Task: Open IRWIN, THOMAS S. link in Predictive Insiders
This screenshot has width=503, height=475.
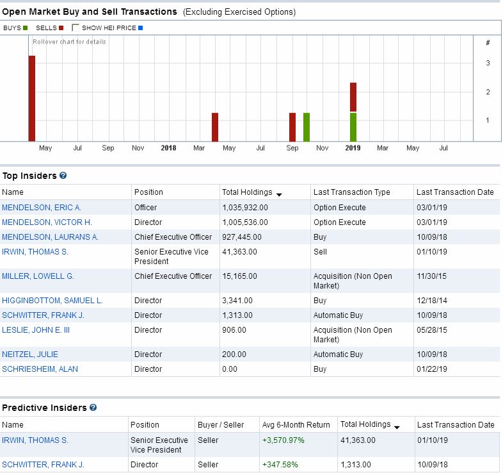Action: click(x=35, y=440)
